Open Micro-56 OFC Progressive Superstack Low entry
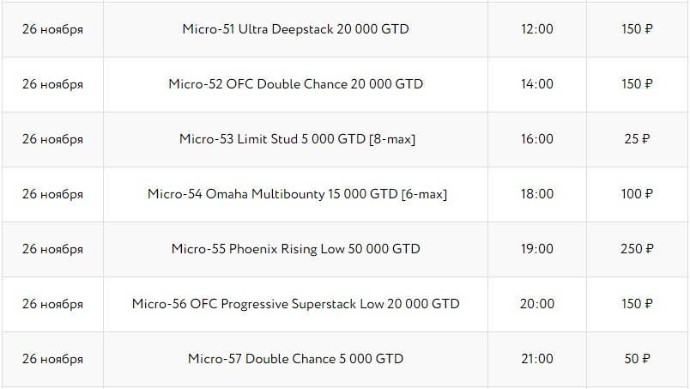Screen dimensions: 690x389 pos(295,304)
